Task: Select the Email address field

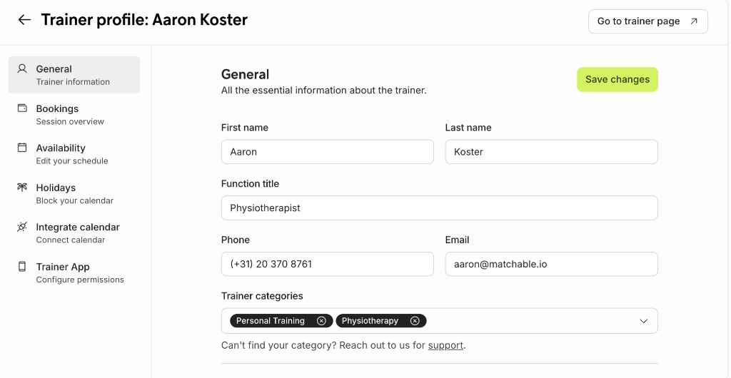Action: pos(551,264)
